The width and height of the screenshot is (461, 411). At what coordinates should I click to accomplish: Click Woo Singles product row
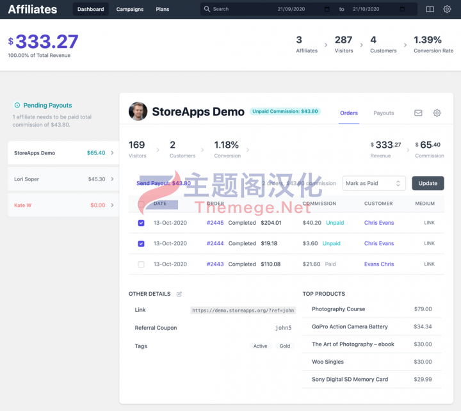pyautogui.click(x=371, y=362)
